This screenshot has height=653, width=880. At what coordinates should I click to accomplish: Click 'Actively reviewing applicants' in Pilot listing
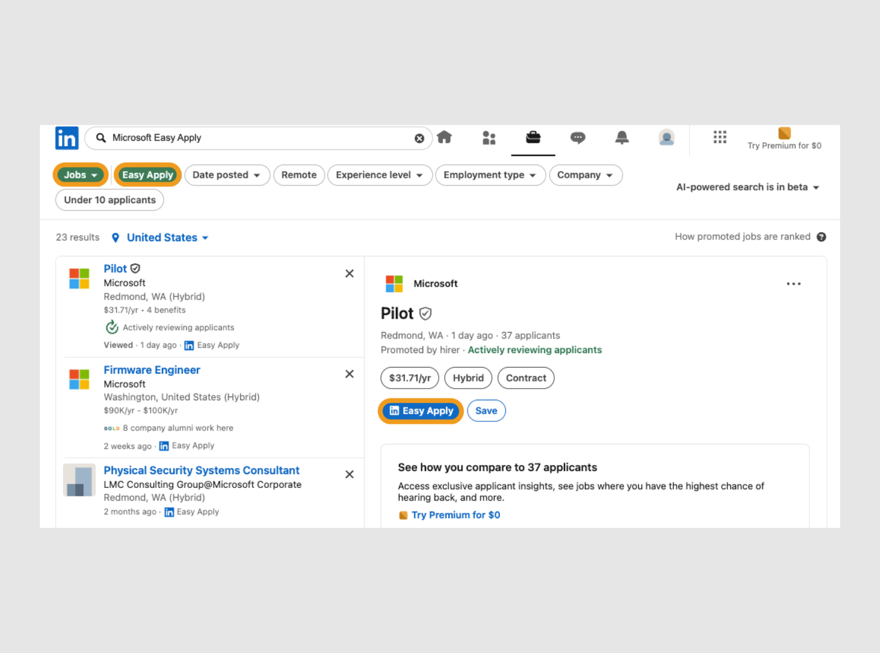pyautogui.click(x=178, y=328)
